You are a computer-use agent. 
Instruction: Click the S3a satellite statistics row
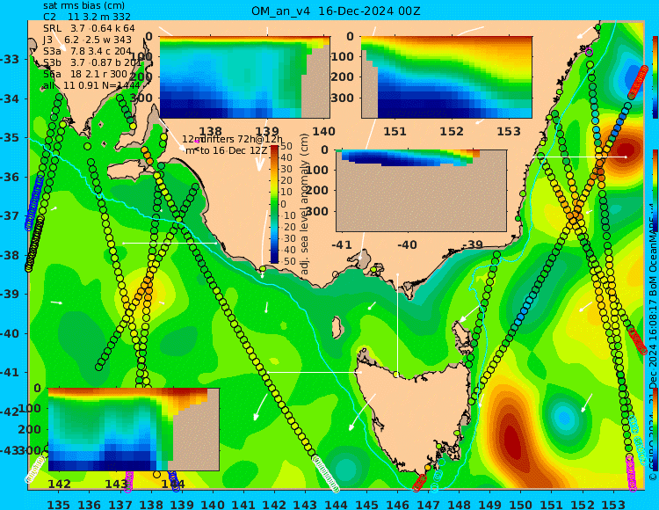(x=87, y=51)
